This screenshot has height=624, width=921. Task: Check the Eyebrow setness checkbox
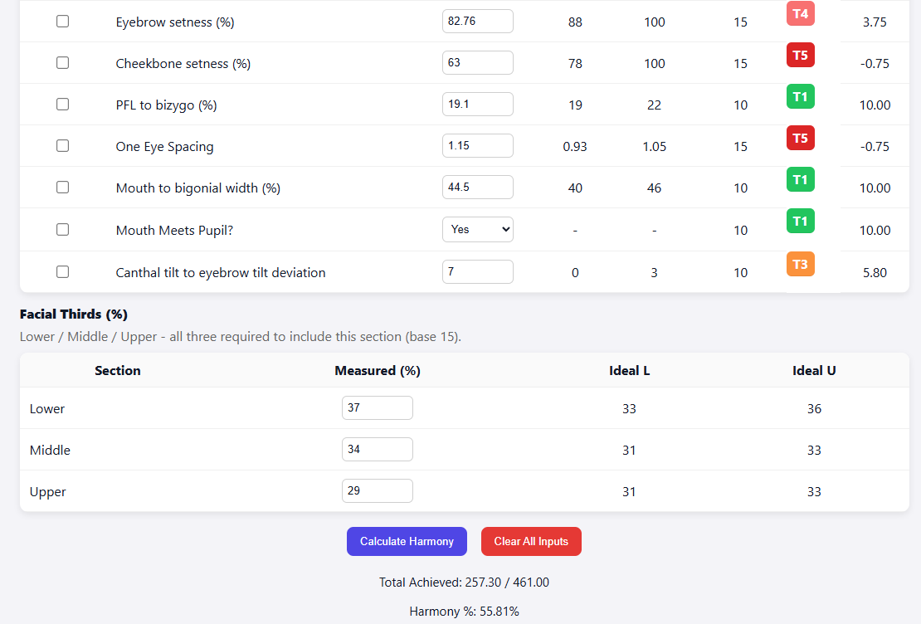pos(63,22)
